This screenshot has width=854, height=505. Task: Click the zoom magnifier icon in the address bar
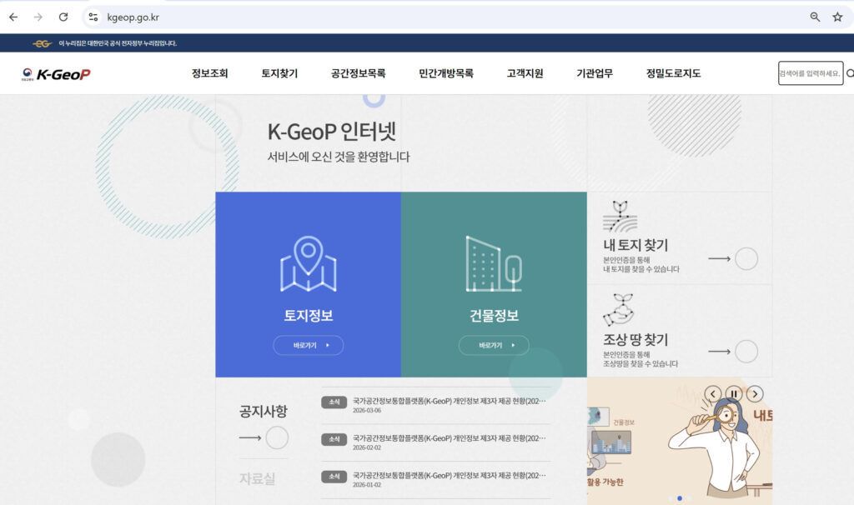click(815, 17)
